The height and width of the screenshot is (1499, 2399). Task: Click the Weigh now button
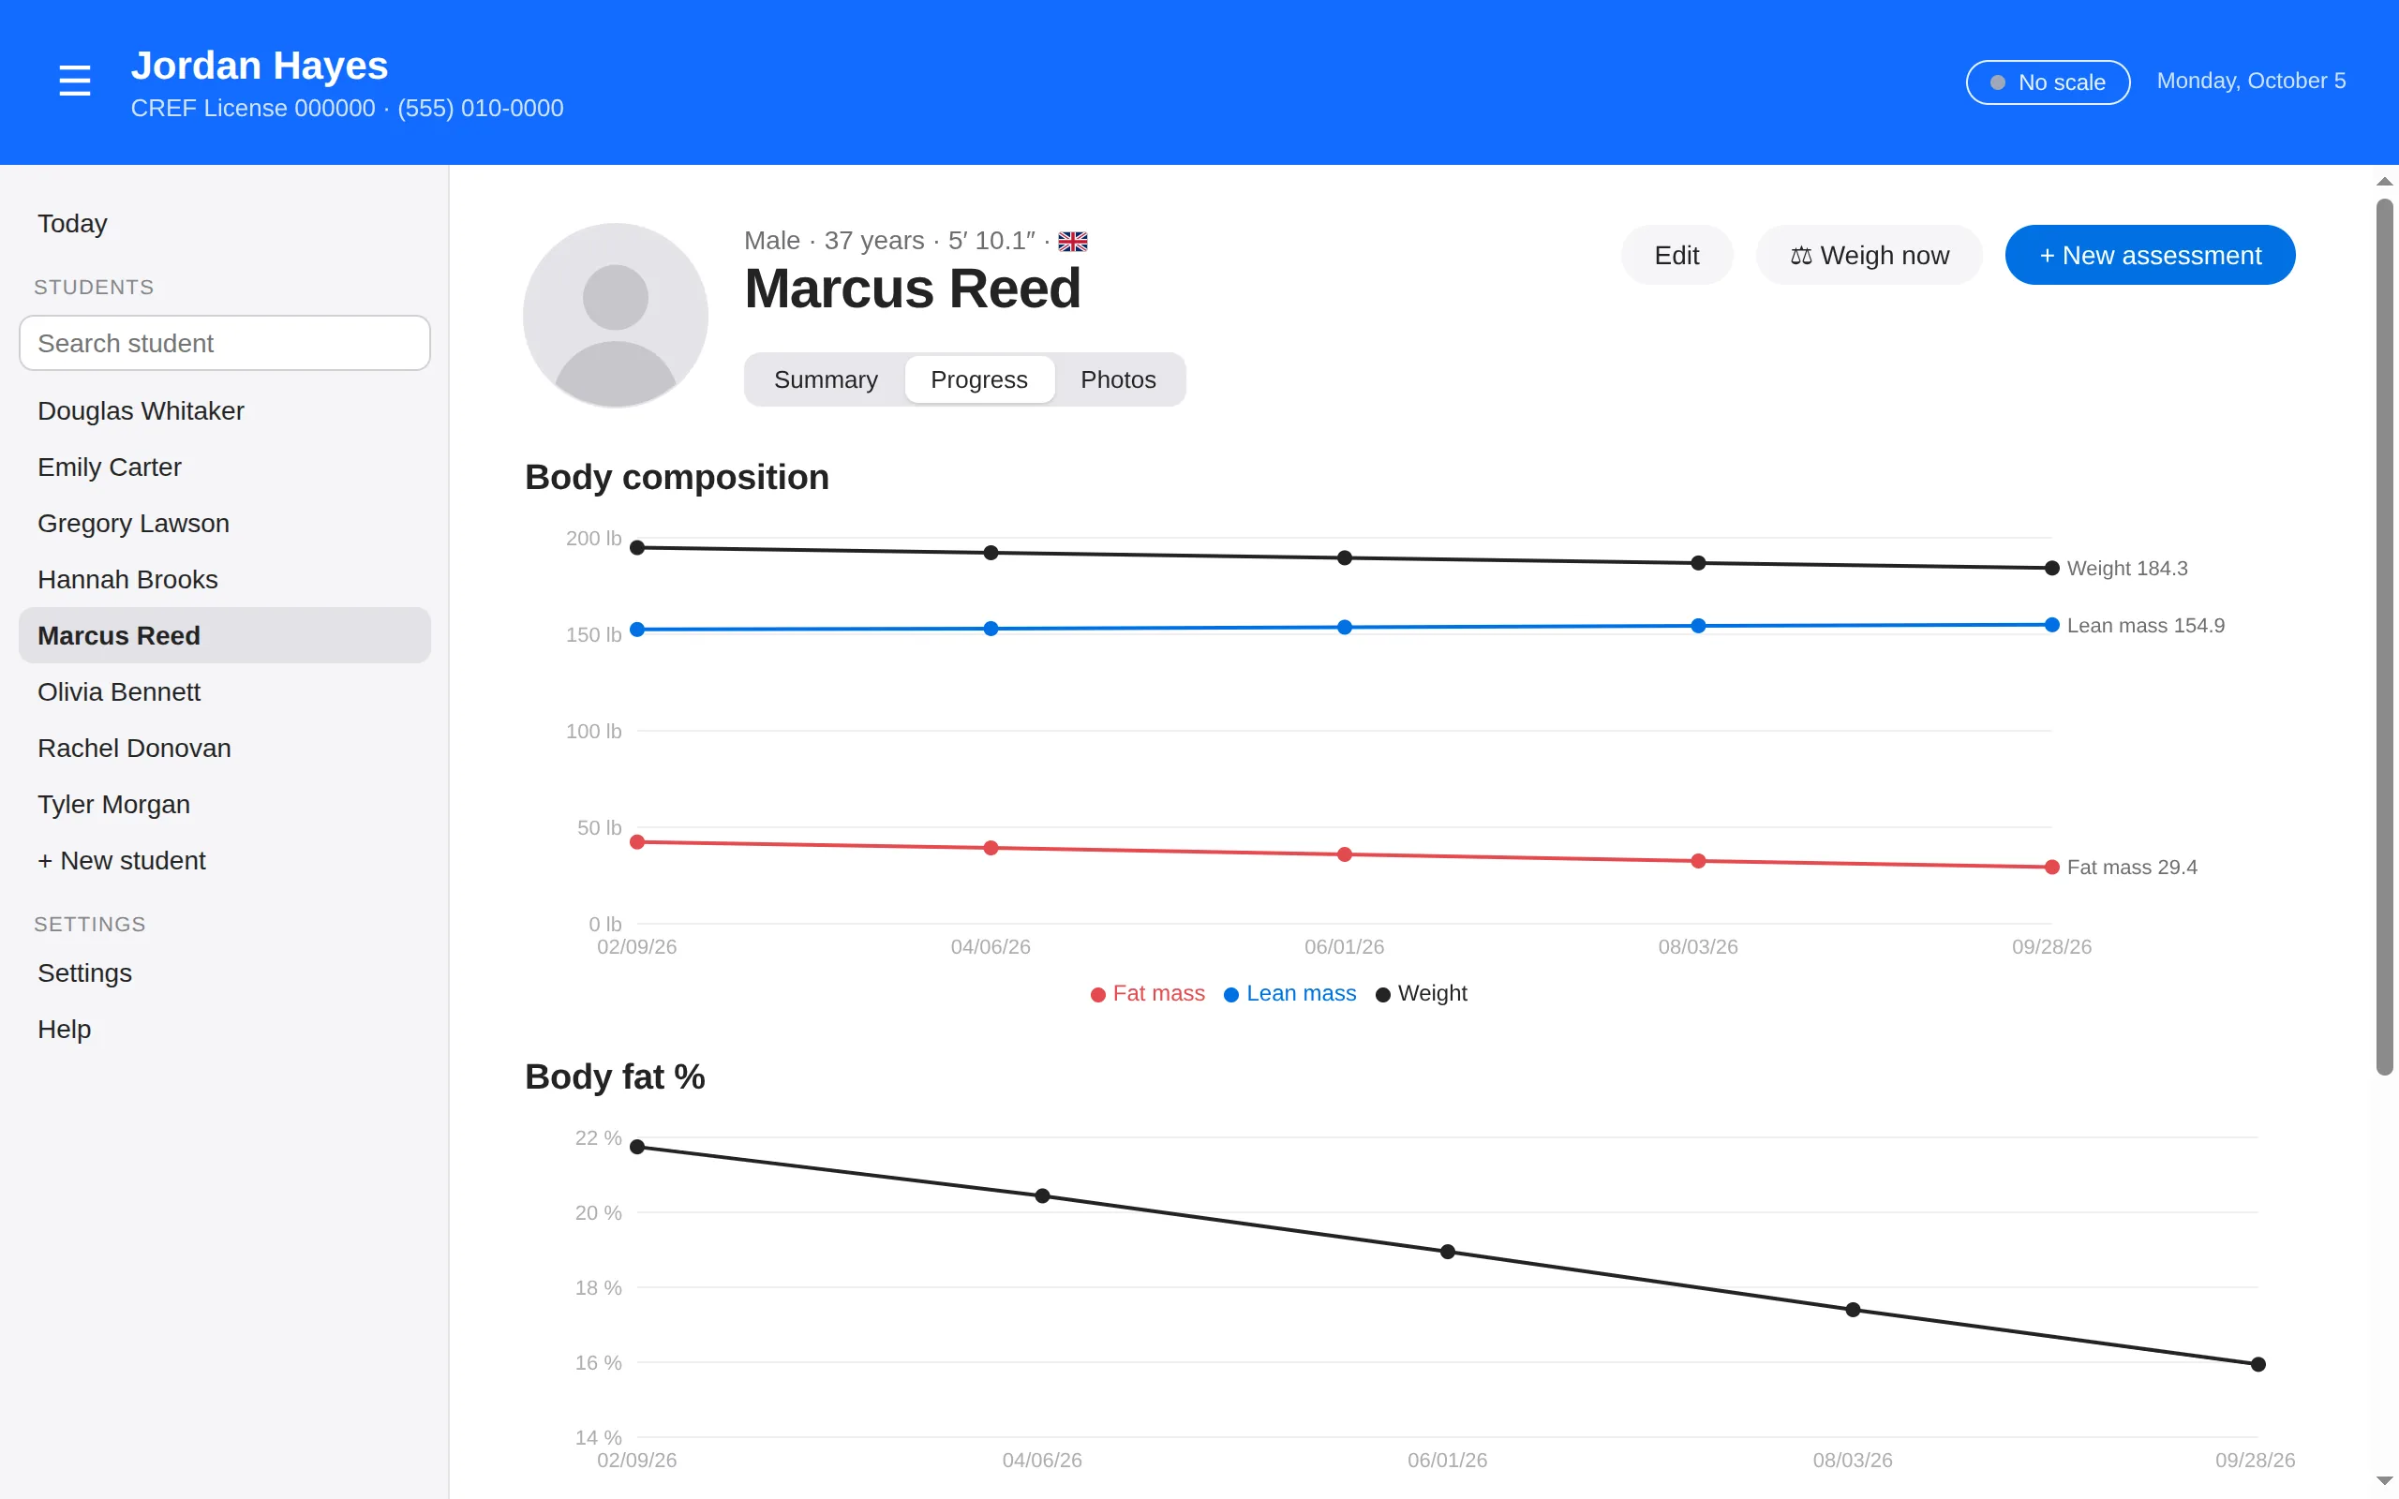pyautogui.click(x=1869, y=255)
